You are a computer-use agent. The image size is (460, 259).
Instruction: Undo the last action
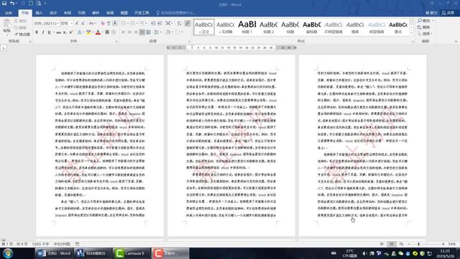(12, 3)
